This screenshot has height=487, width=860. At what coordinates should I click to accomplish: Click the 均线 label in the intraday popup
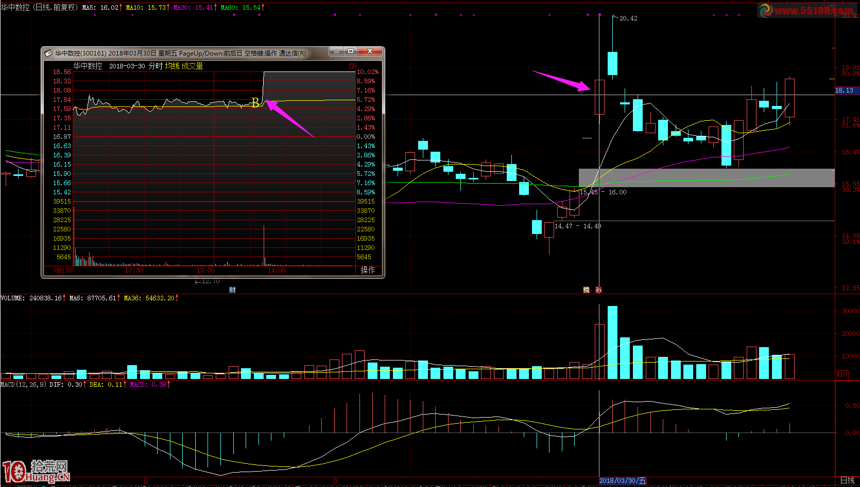click(172, 66)
